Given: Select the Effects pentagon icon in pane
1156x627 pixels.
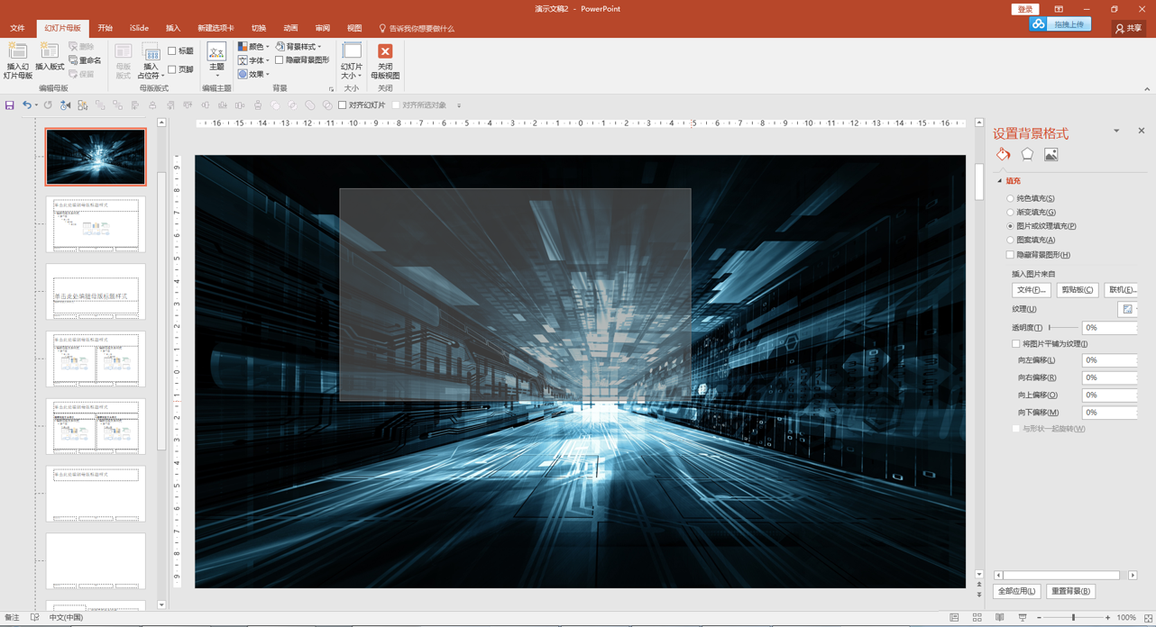Looking at the screenshot, I should (1027, 155).
